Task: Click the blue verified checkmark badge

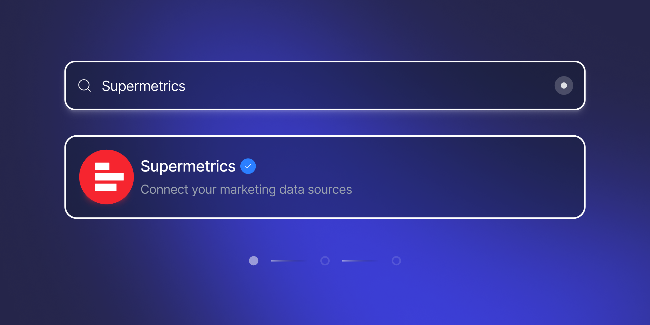Action: (x=248, y=166)
